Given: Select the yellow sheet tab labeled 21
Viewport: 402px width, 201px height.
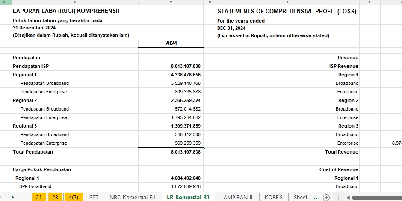Looking at the screenshot, I should (x=38, y=197).
